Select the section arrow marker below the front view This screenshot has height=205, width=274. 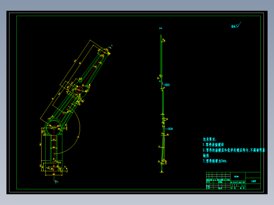[x=55, y=181]
